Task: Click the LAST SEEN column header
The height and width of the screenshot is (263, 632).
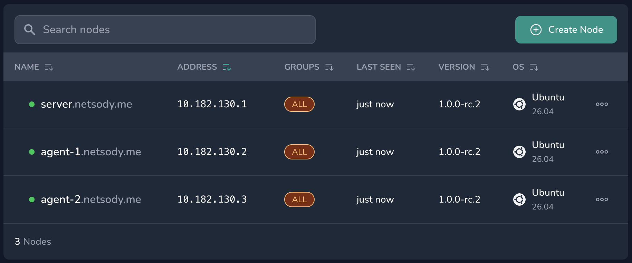Action: pos(379,67)
